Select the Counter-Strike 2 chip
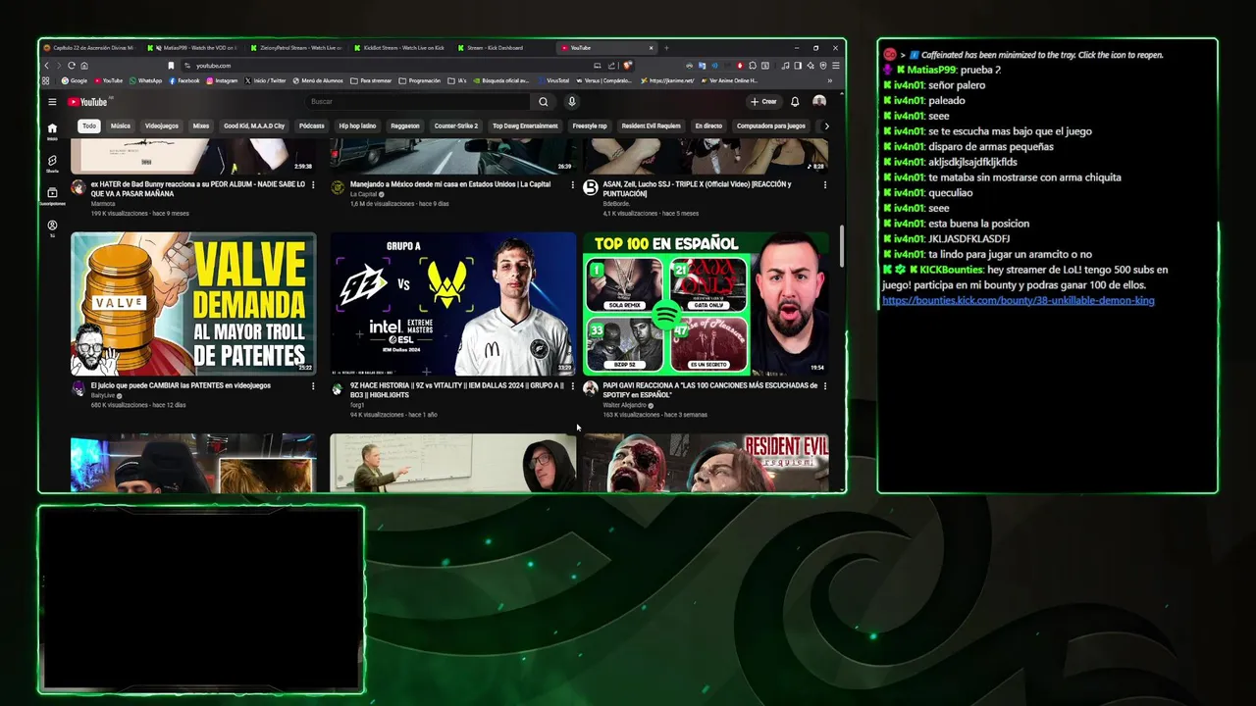The width and height of the screenshot is (1256, 706). 456,126
